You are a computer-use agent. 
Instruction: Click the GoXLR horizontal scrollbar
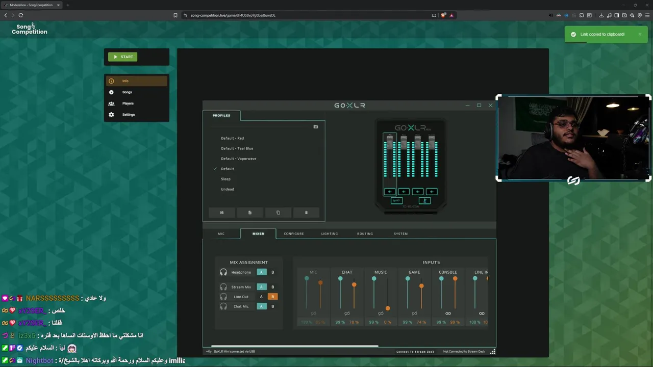tap(295, 346)
